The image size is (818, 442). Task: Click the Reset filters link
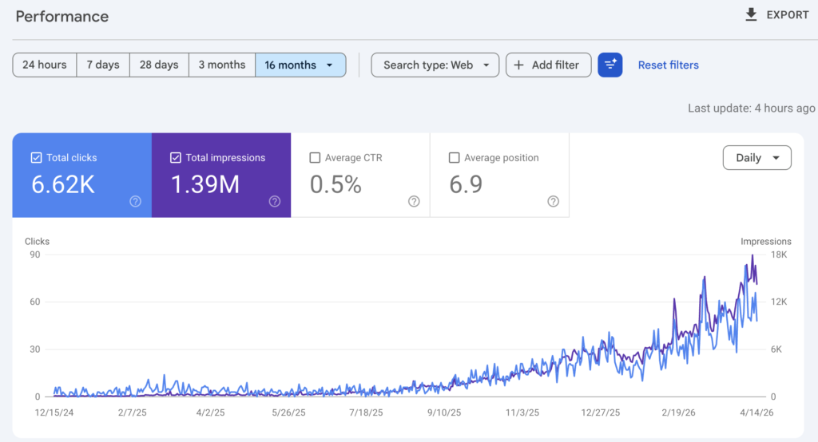click(x=668, y=65)
